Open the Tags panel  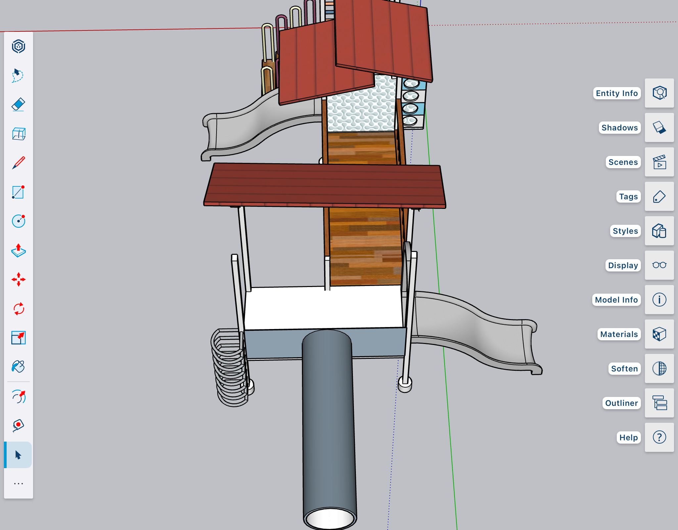659,196
